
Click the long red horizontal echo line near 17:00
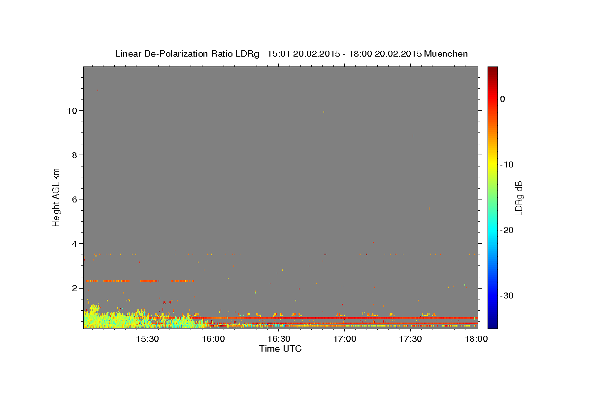point(335,318)
